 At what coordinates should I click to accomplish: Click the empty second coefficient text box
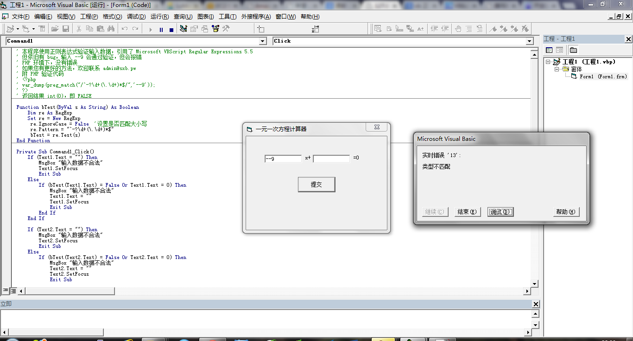331,158
